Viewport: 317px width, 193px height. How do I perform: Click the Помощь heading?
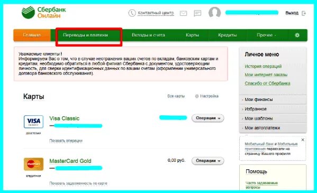click(x=256, y=171)
